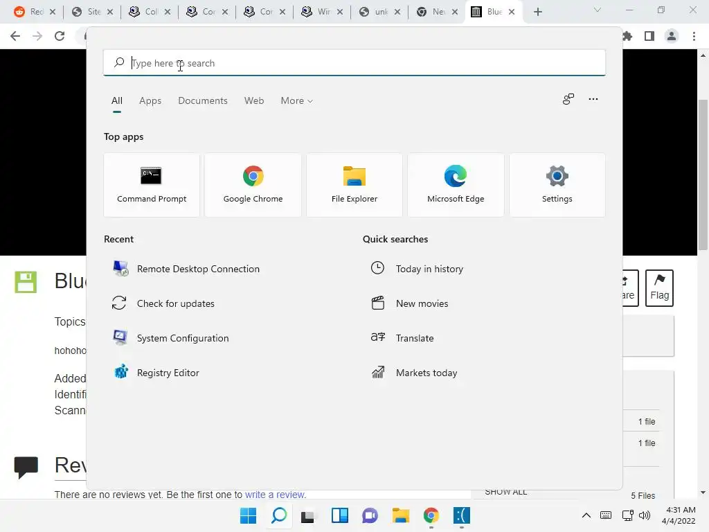The image size is (709, 532).
Task: Launch Google Chrome from Top apps
Action: tap(253, 185)
